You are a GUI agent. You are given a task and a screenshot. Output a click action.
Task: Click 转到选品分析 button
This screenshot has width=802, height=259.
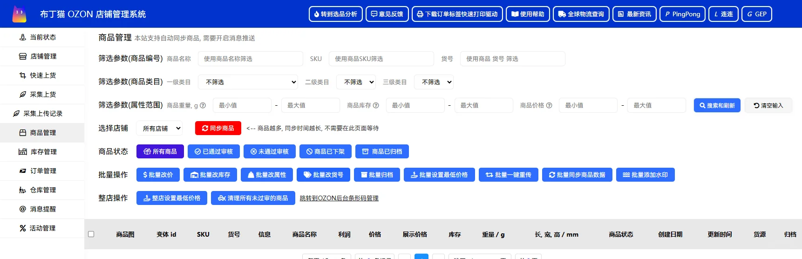point(336,14)
